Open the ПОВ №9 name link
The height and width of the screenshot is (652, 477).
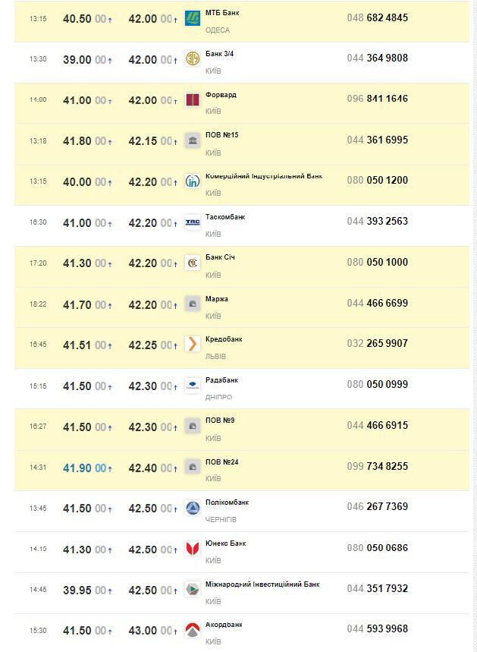coord(219,420)
